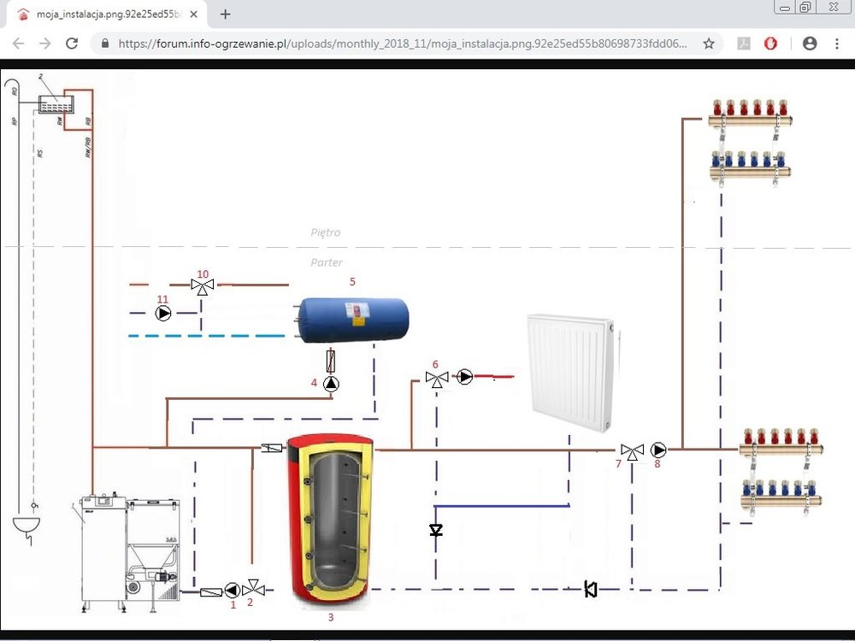The image size is (855, 641).
Task: Click the circulation pump symbol labeled 8
Action: click(658, 450)
